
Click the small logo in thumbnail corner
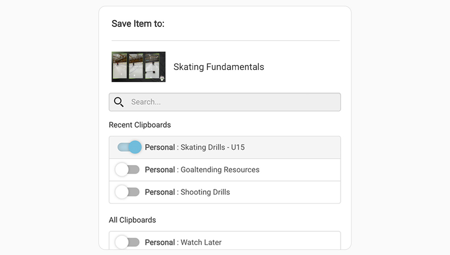tap(162, 78)
